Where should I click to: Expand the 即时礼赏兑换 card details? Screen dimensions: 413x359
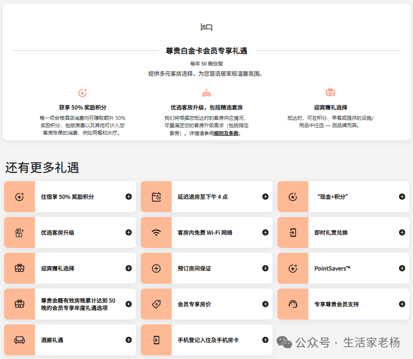coord(401,232)
